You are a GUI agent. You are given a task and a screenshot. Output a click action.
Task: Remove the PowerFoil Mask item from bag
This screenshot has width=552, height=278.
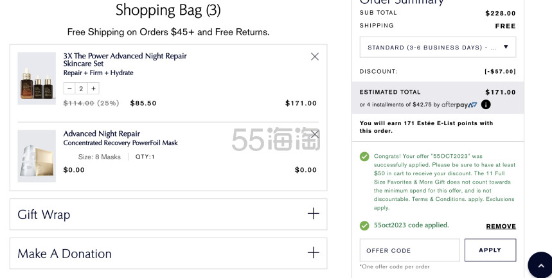click(x=315, y=134)
